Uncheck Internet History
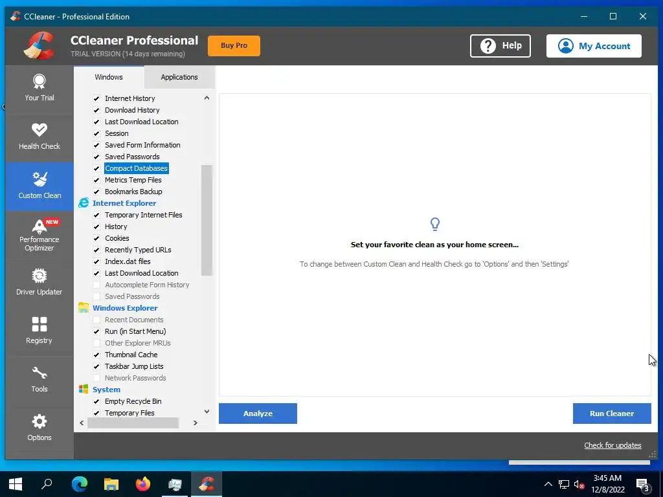The width and height of the screenshot is (663, 497). [96, 98]
